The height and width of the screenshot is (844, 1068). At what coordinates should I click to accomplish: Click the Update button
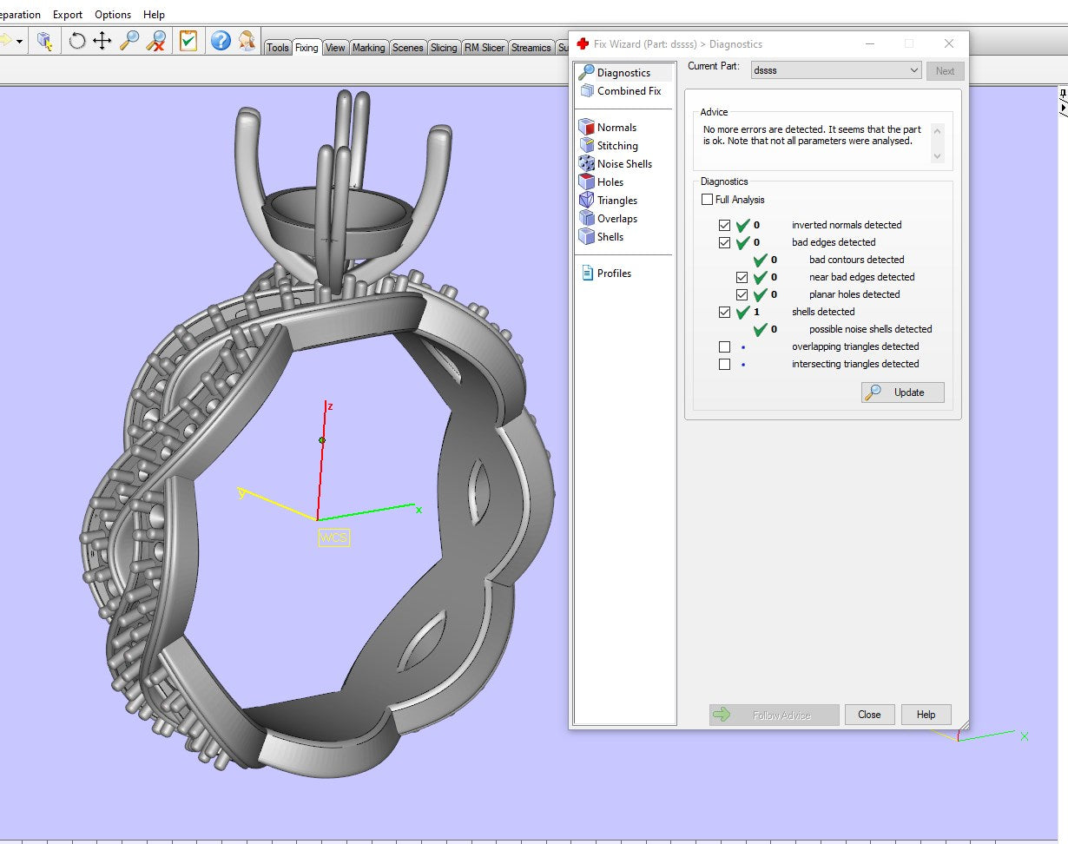(902, 392)
